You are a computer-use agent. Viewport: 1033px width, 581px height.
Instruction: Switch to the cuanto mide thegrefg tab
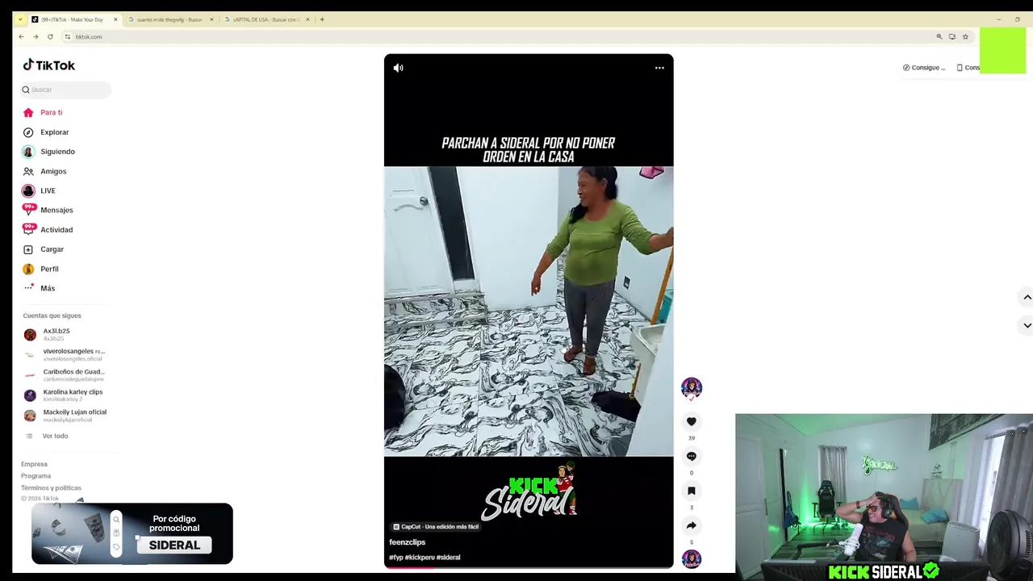[169, 19]
